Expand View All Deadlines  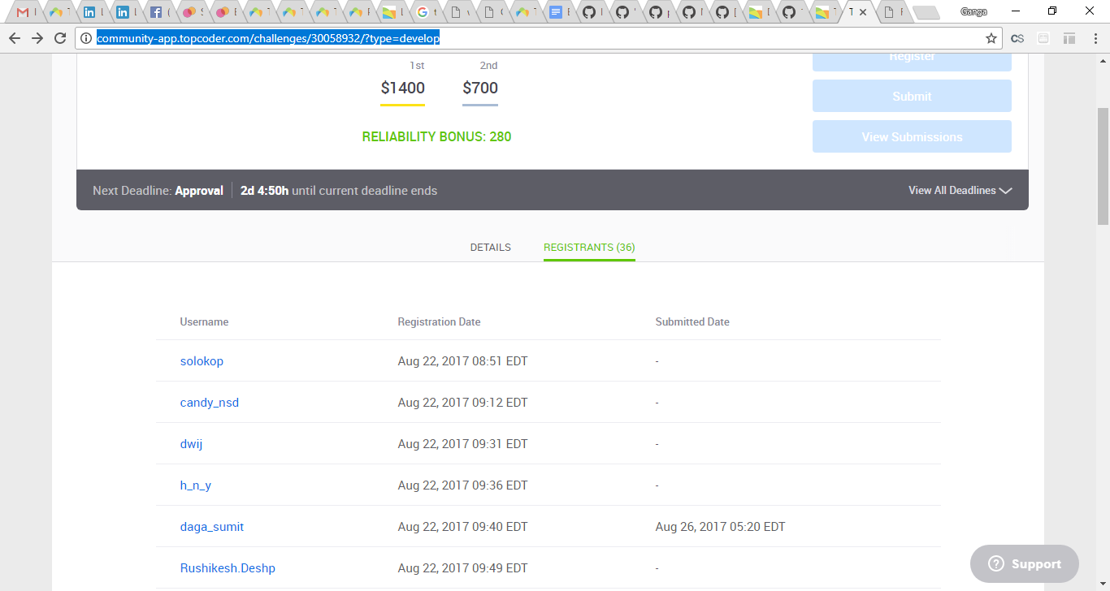(x=960, y=190)
